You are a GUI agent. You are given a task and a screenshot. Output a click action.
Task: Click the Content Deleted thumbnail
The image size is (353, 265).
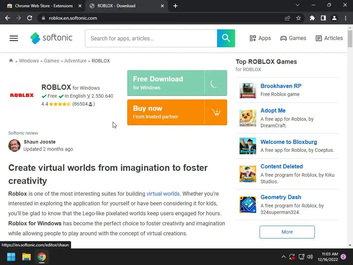tap(248, 174)
